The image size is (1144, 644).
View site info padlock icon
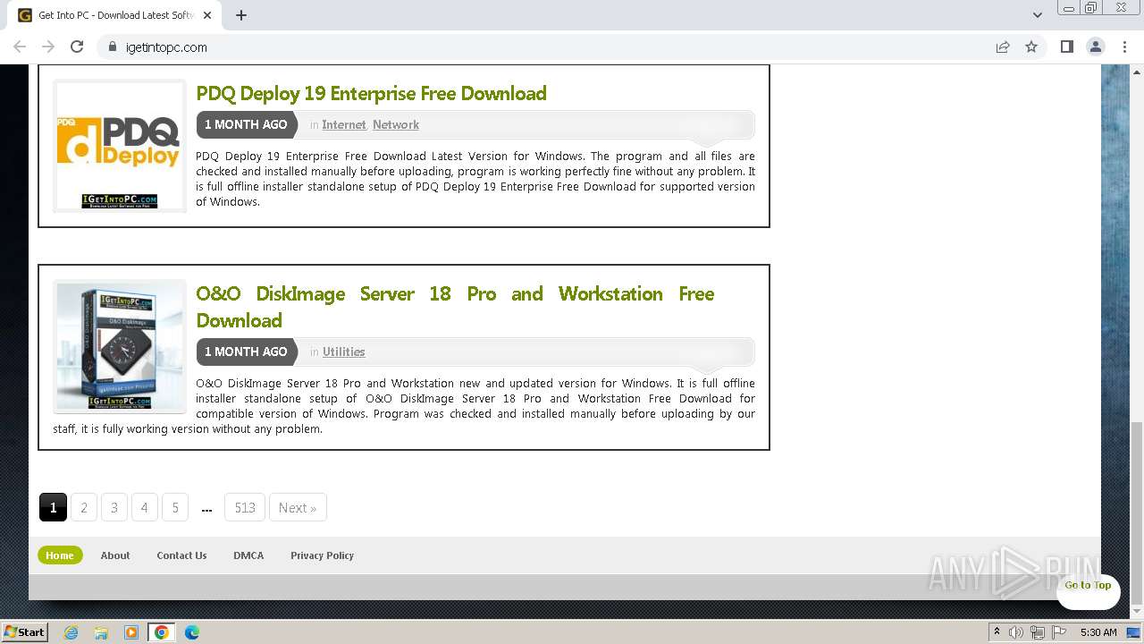point(112,47)
